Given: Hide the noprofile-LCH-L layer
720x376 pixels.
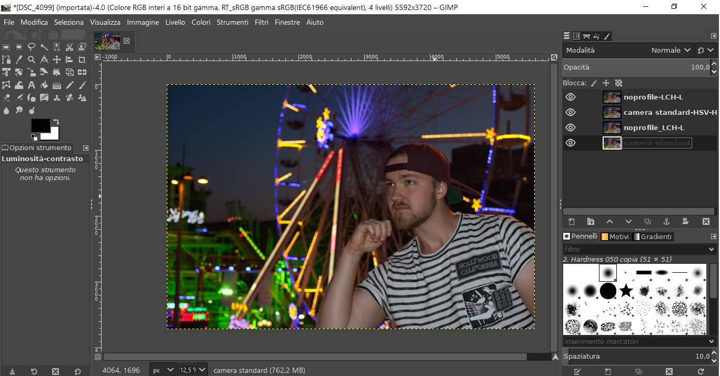Looking at the screenshot, I should pyautogui.click(x=571, y=97).
